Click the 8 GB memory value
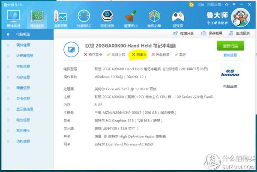This screenshot has height=172, width=257. click(99, 105)
